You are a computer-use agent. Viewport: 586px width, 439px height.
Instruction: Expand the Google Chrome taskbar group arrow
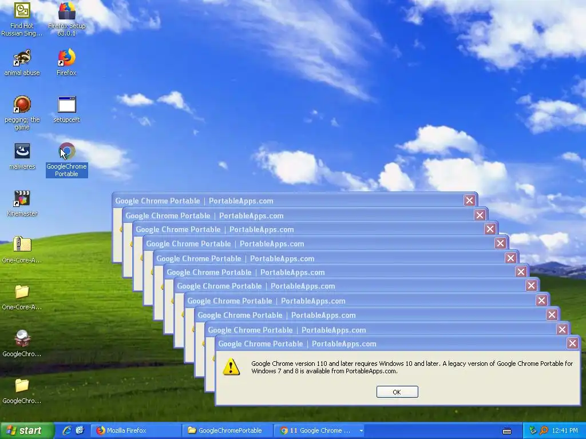pos(362,431)
